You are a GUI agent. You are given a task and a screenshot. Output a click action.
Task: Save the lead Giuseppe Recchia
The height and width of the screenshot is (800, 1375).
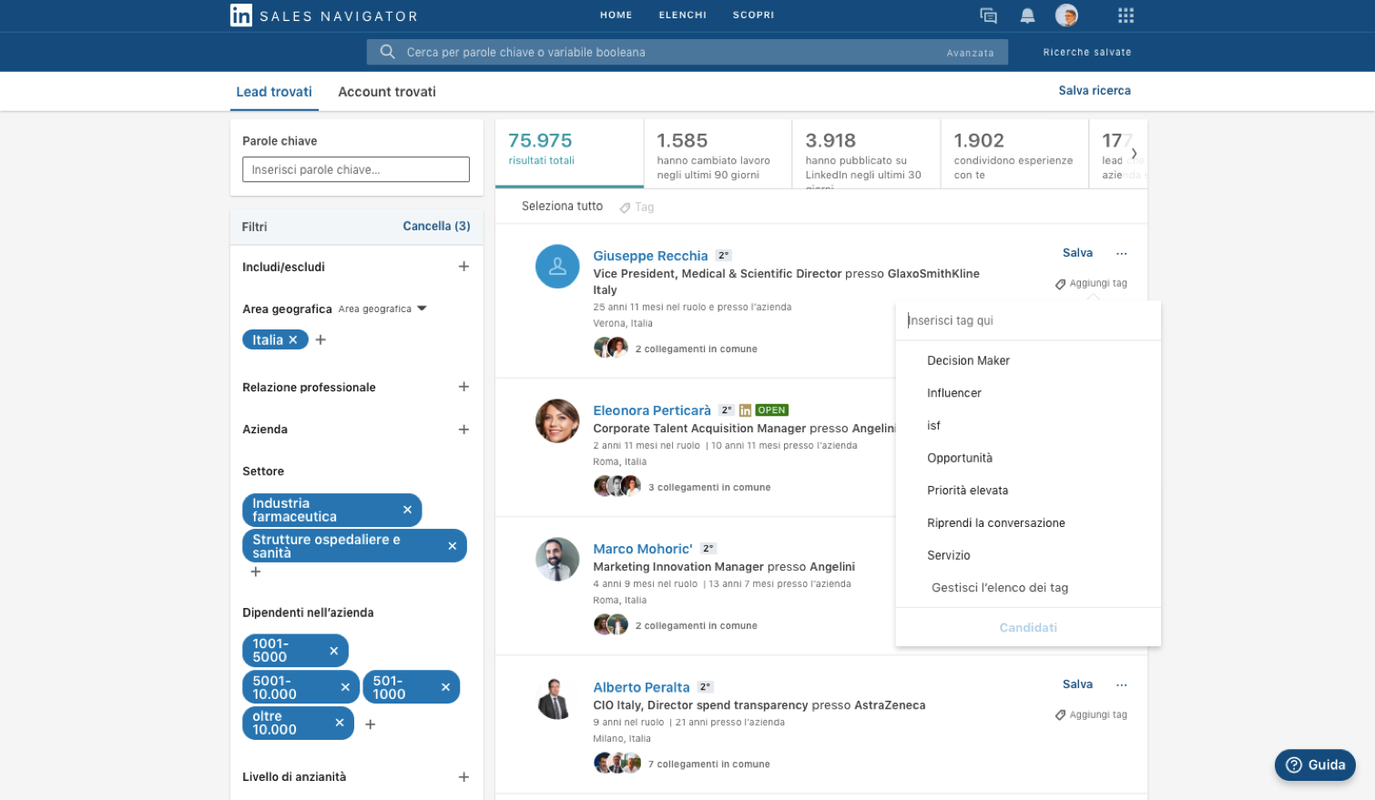1077,253
